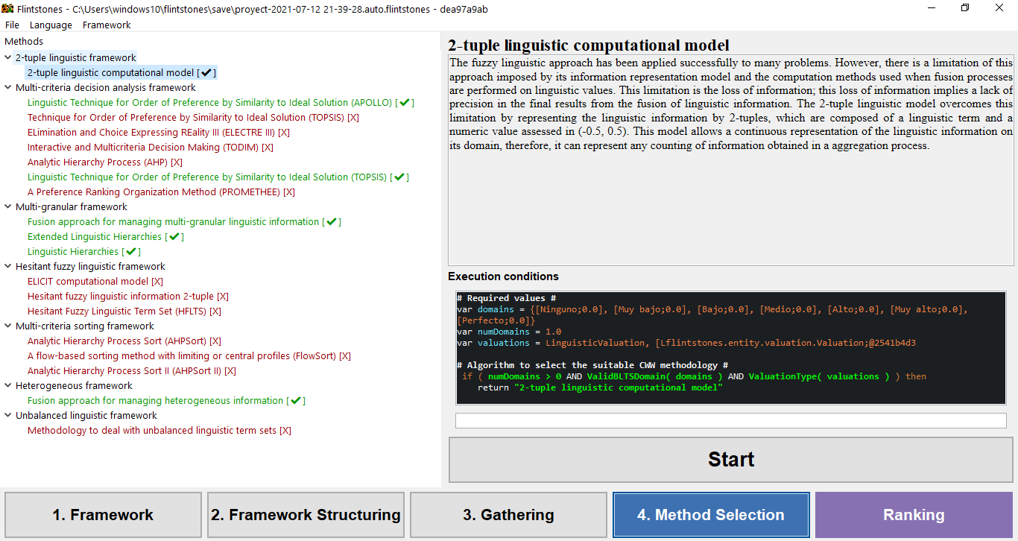Click the [X] mark beside FlowSort method
Image resolution: width=1018 pixels, height=541 pixels.
pos(345,356)
